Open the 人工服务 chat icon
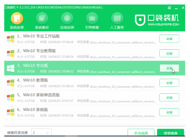Image resolution: width=190 pixels, height=138 pixels. pos(117,19)
